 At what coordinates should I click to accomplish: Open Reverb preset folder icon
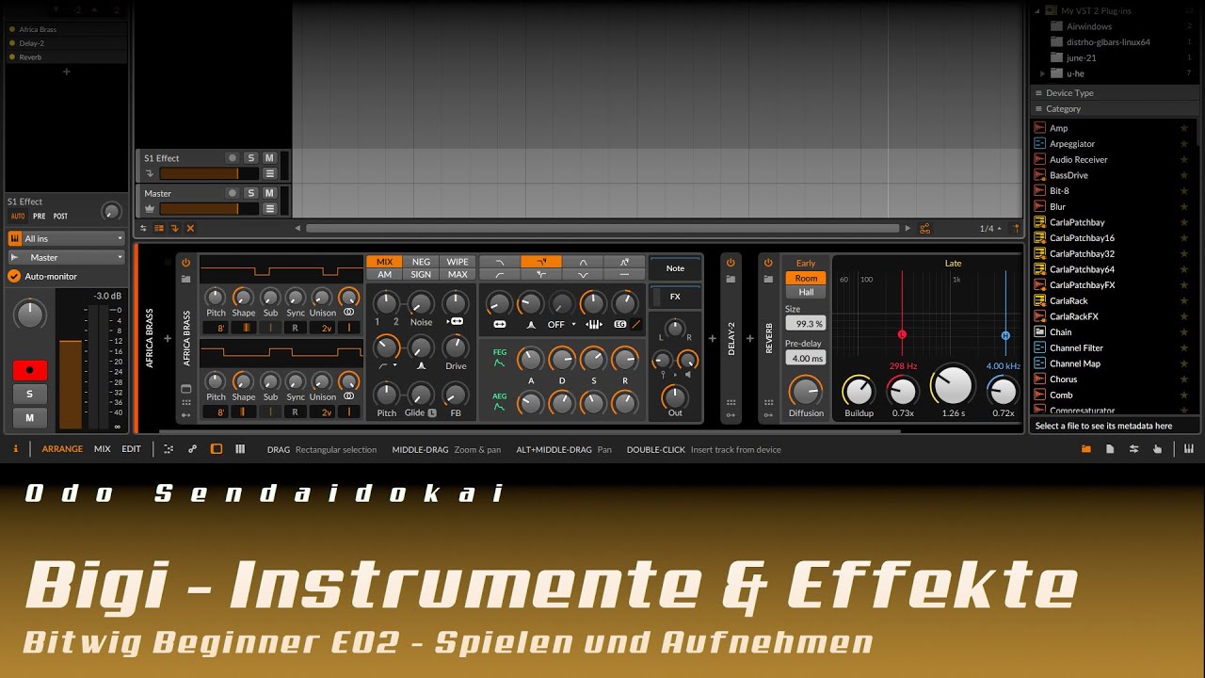(768, 279)
